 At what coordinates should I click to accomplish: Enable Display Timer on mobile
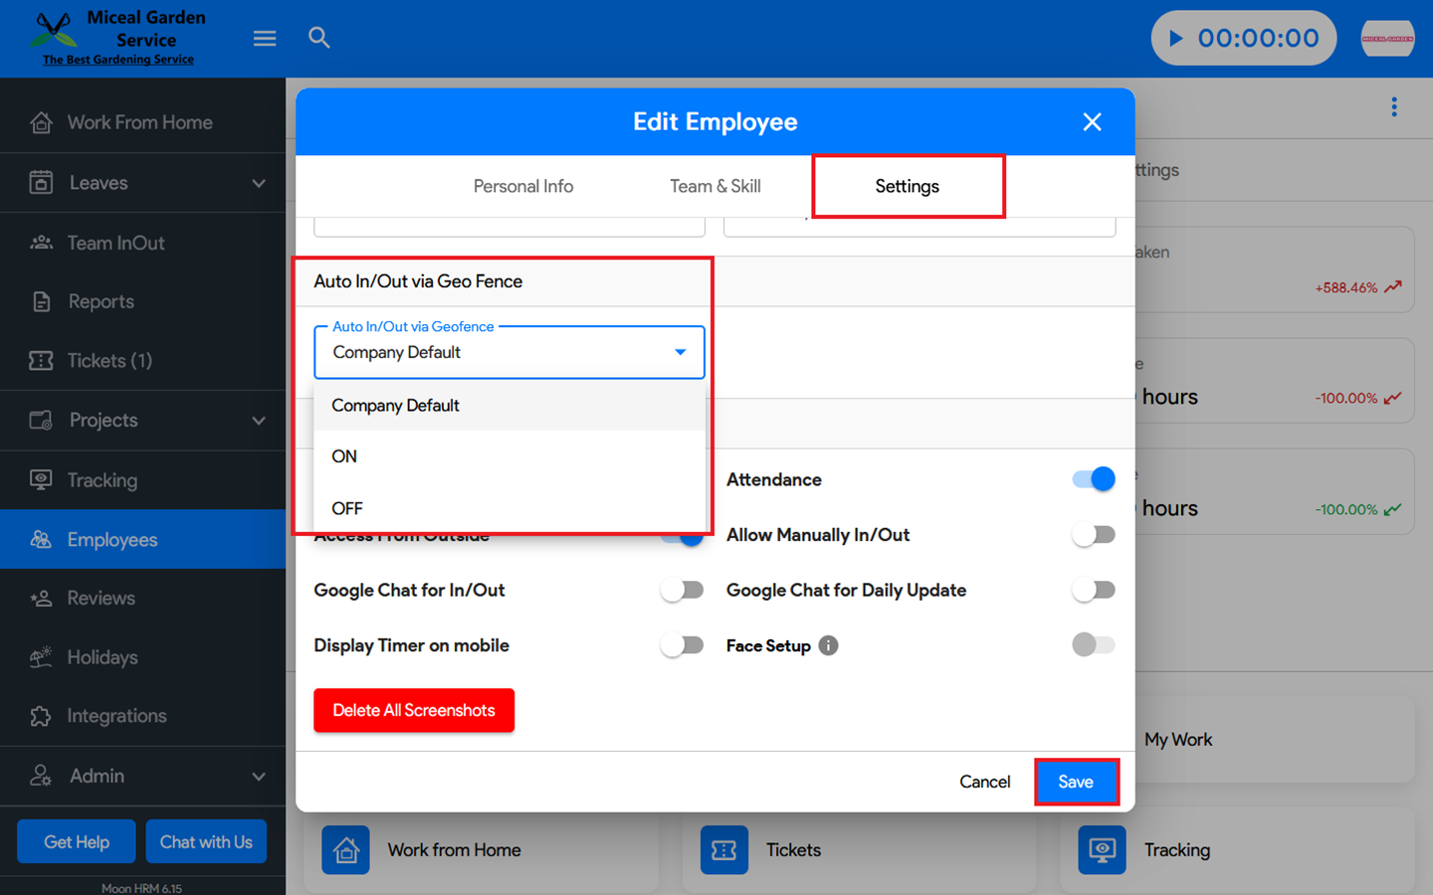click(682, 646)
